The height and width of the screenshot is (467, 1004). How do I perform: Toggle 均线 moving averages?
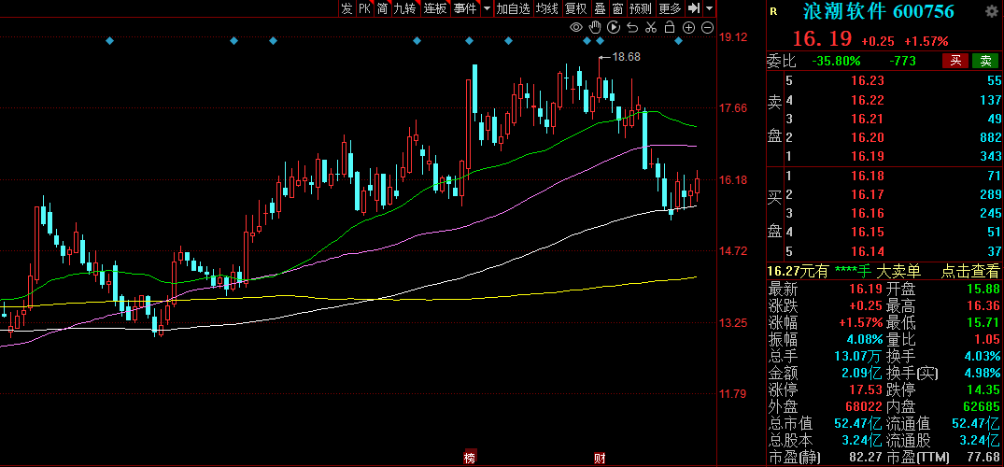coord(546,8)
